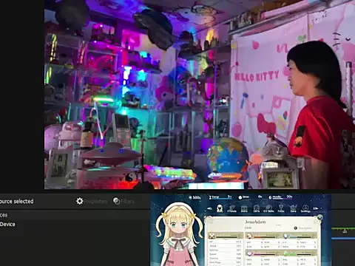
Task: Click the Description info icon
Action: [296, 228]
